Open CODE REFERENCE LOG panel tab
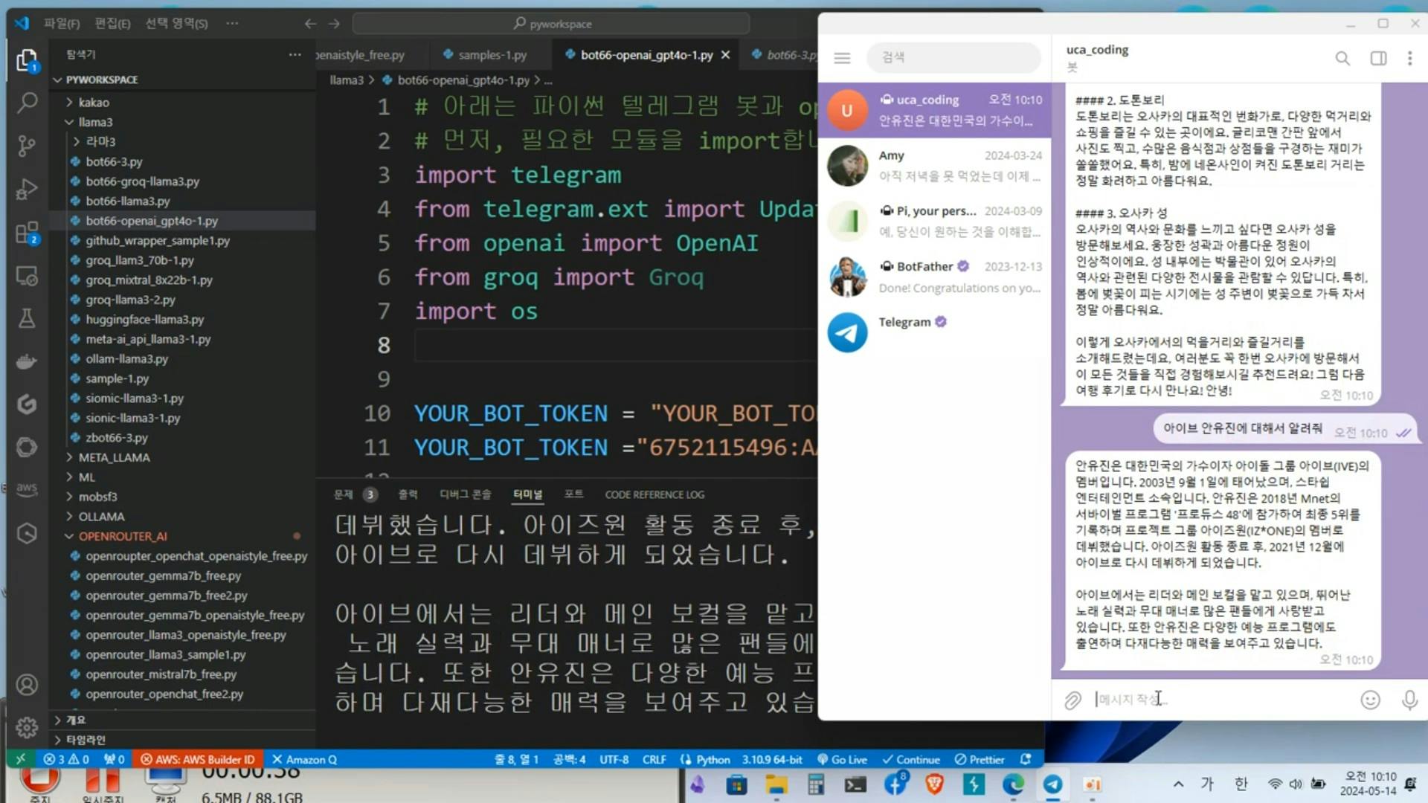The image size is (1428, 803). [x=654, y=494]
